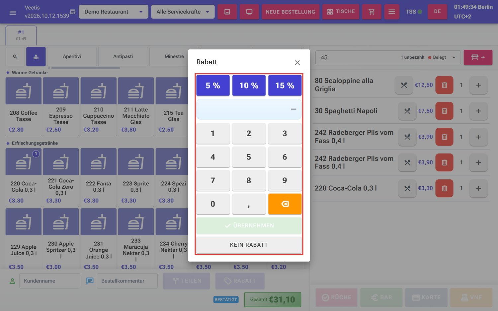Click the monitor display icon in header
This screenshot has height=311, width=498.
[249, 12]
